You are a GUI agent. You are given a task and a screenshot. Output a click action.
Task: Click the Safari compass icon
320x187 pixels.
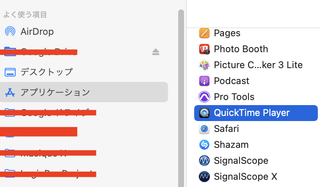pyautogui.click(x=204, y=129)
